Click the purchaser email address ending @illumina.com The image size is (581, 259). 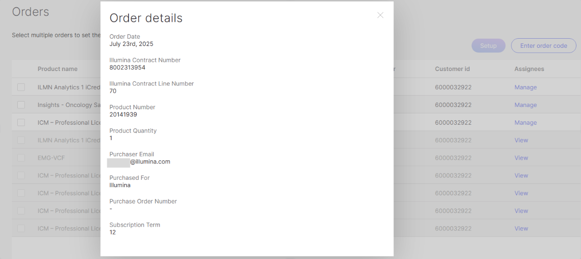(150, 162)
